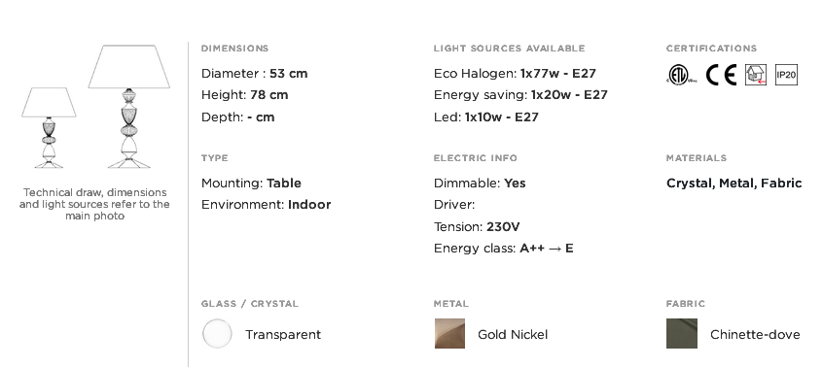Pick the Chinette-dove fabric swatch
The image size is (823, 367).
[682, 333]
